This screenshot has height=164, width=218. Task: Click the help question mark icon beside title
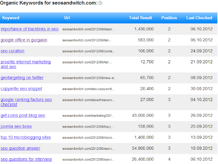100,3
